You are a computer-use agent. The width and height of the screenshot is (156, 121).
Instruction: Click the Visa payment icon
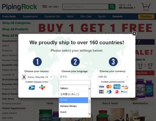click(101, 87)
